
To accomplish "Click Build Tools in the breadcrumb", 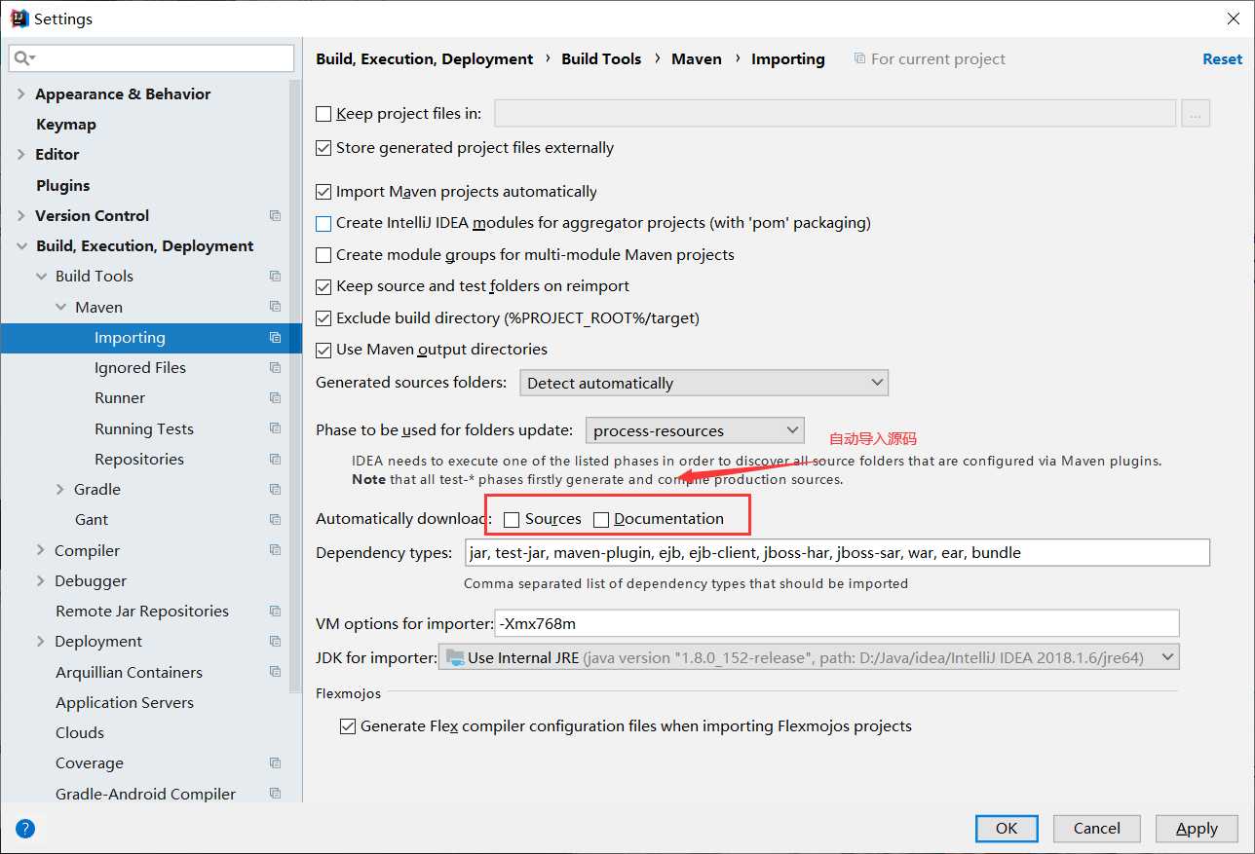I will pos(601,58).
